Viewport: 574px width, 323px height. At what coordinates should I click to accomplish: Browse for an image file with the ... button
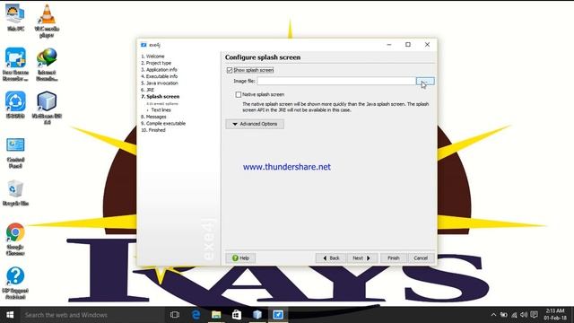point(425,81)
